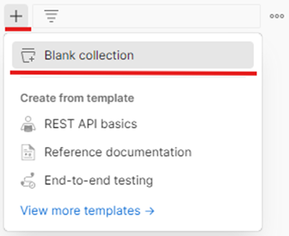Open the three-dot options menu
This screenshot has width=289, height=236.
click(277, 16)
